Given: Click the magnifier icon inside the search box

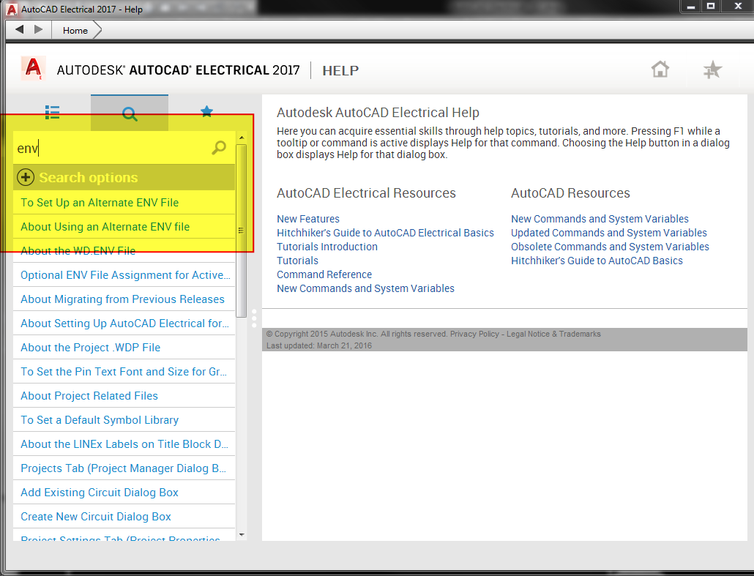Looking at the screenshot, I should (218, 148).
